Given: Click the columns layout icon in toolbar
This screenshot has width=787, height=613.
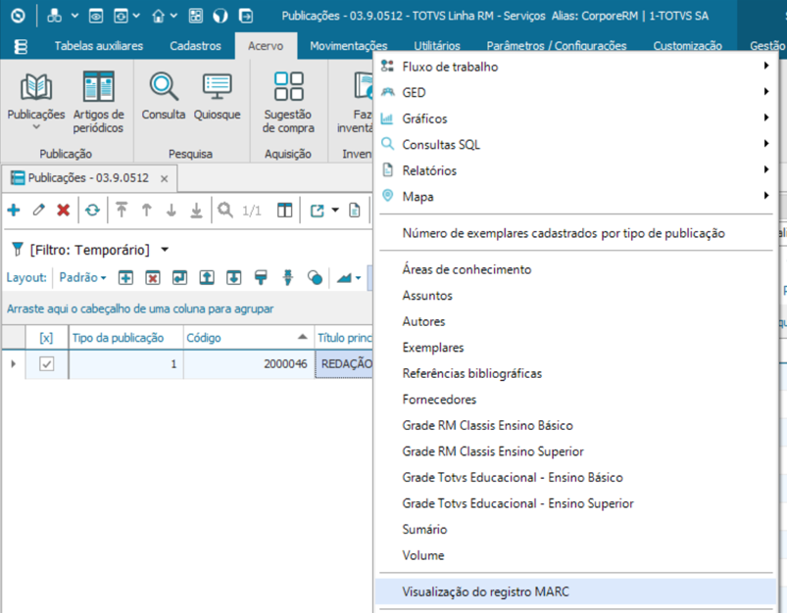Looking at the screenshot, I should click(x=284, y=211).
